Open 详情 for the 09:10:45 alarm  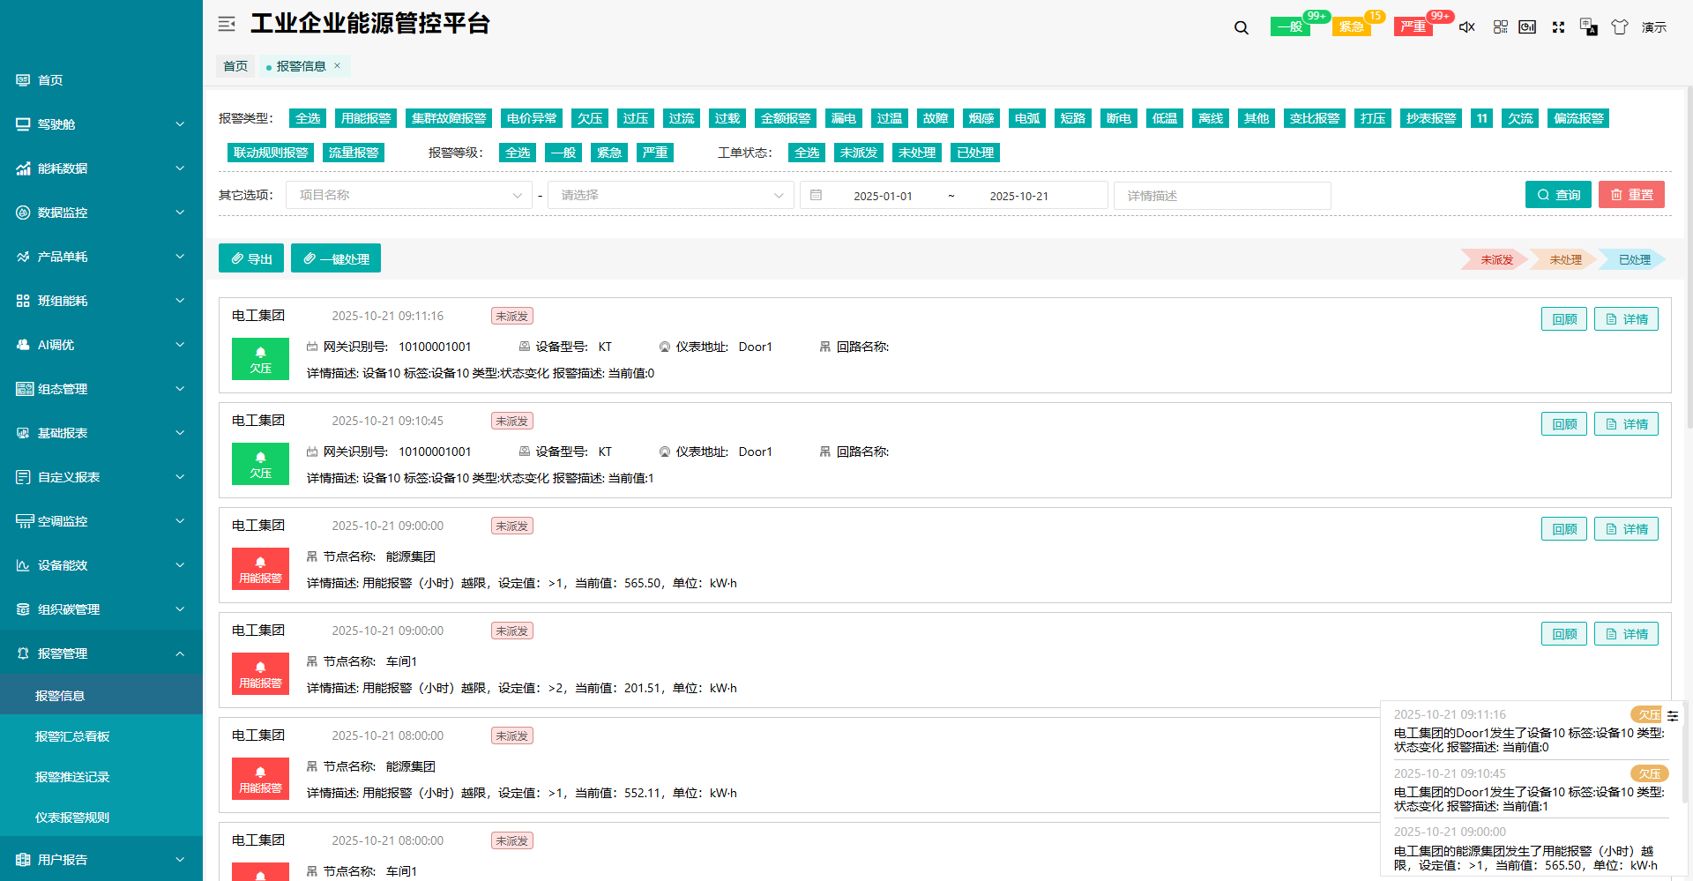(1626, 424)
